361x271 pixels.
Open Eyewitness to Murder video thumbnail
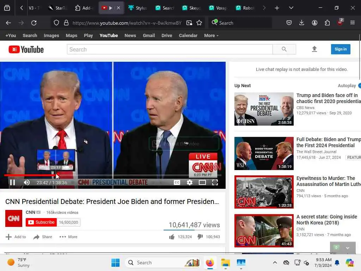tap(264, 192)
